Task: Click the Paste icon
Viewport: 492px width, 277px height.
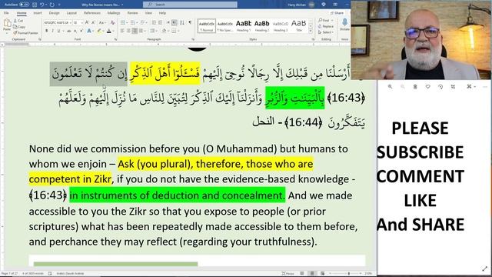Action: pos(7,25)
